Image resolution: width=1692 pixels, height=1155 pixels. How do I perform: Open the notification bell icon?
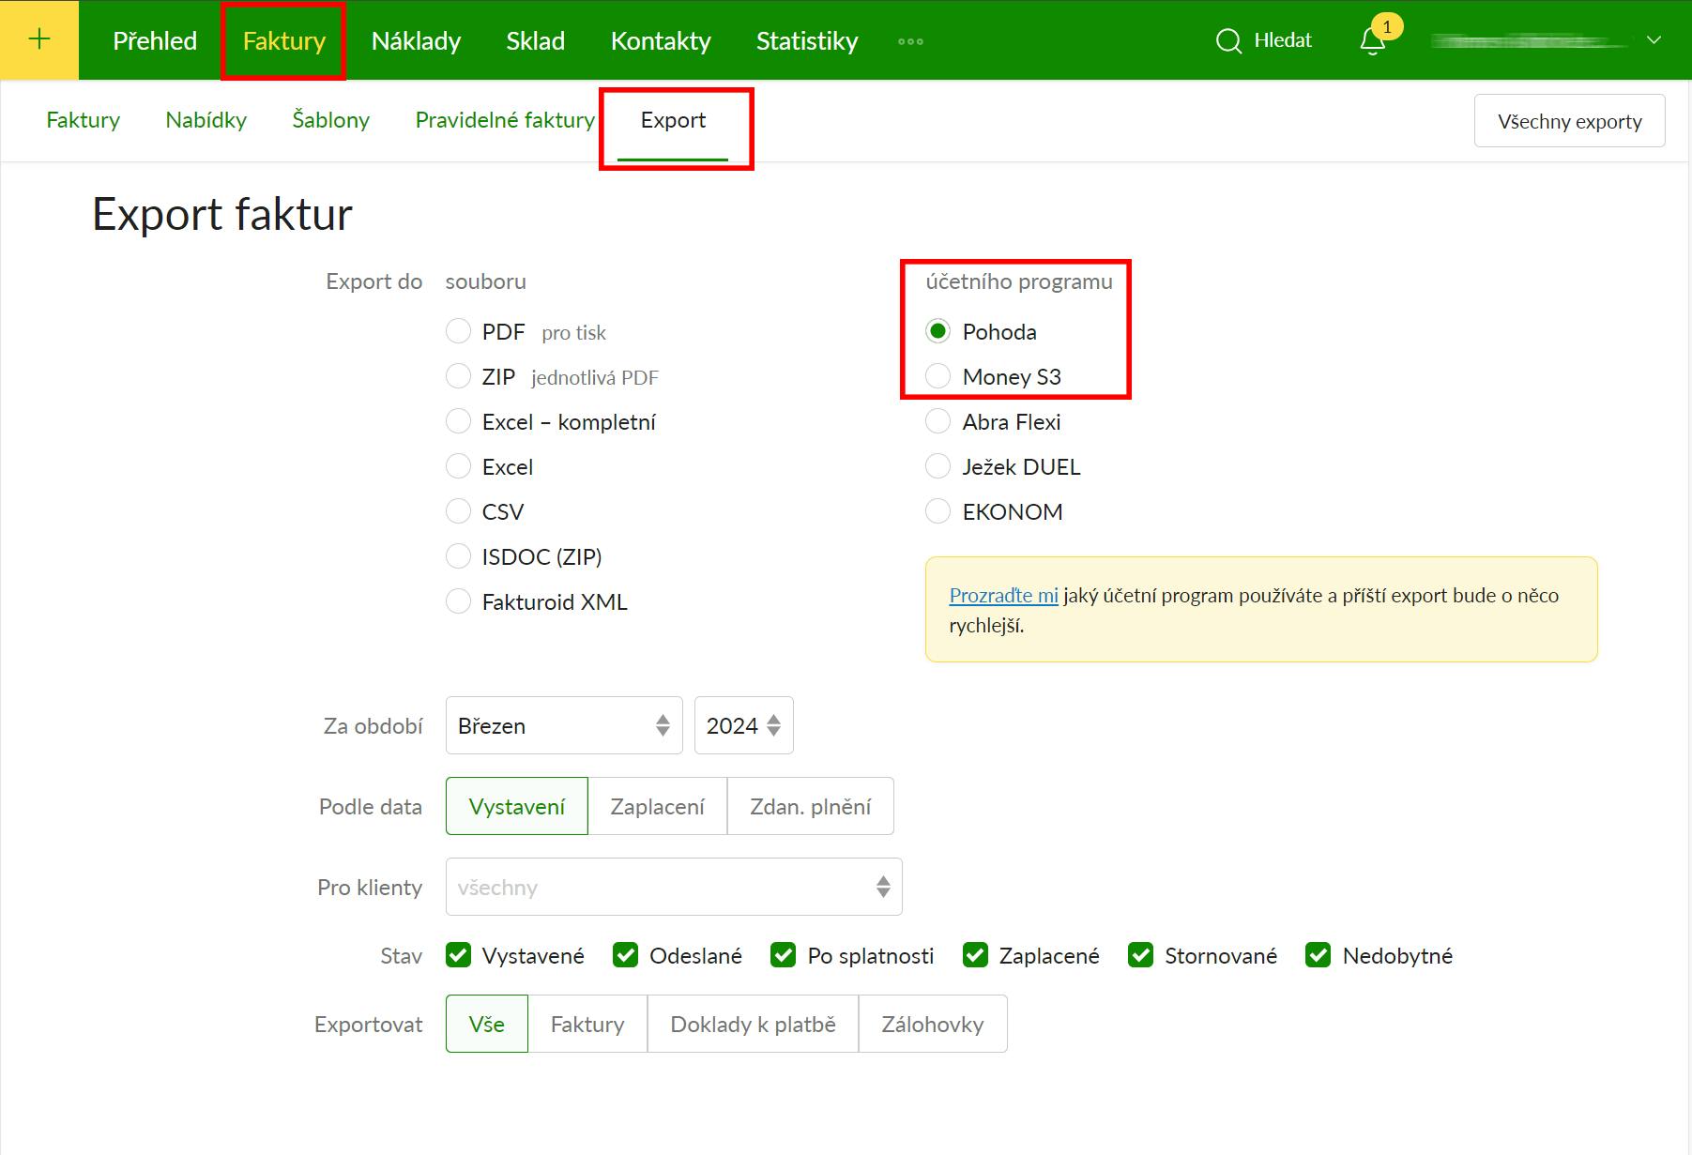[x=1373, y=41]
